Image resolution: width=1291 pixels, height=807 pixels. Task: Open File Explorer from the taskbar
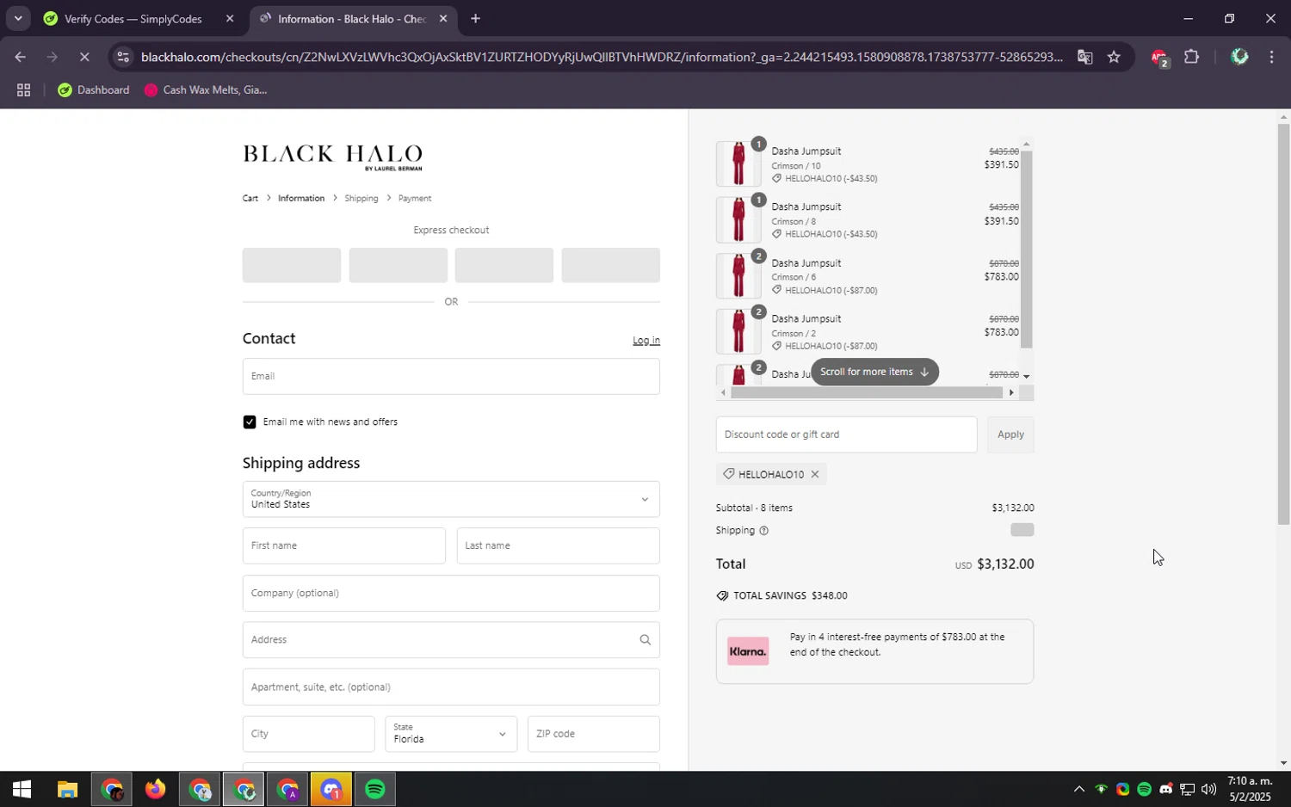pos(67,789)
